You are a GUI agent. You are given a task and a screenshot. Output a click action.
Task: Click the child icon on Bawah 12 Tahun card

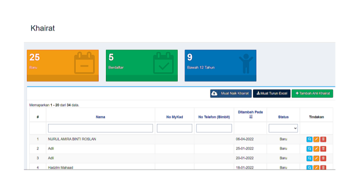coord(246,64)
